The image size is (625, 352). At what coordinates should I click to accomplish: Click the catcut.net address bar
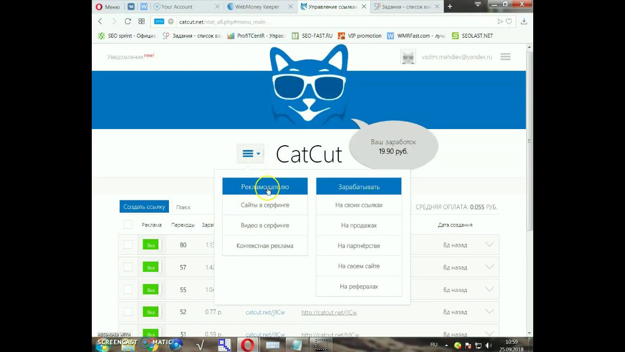coord(332,22)
